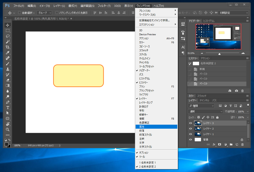Enable the 自動選択 checkbox
254x172 pixels.
pos(19,13)
